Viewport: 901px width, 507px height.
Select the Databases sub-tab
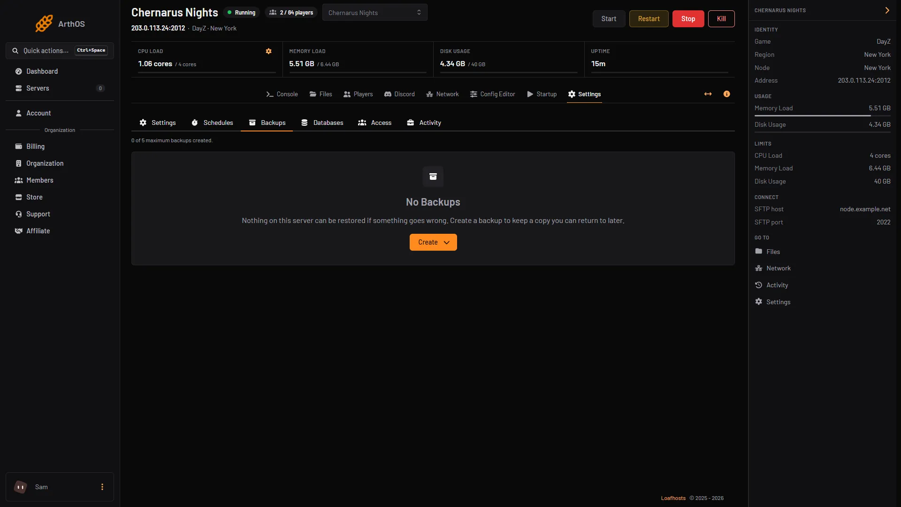click(322, 123)
